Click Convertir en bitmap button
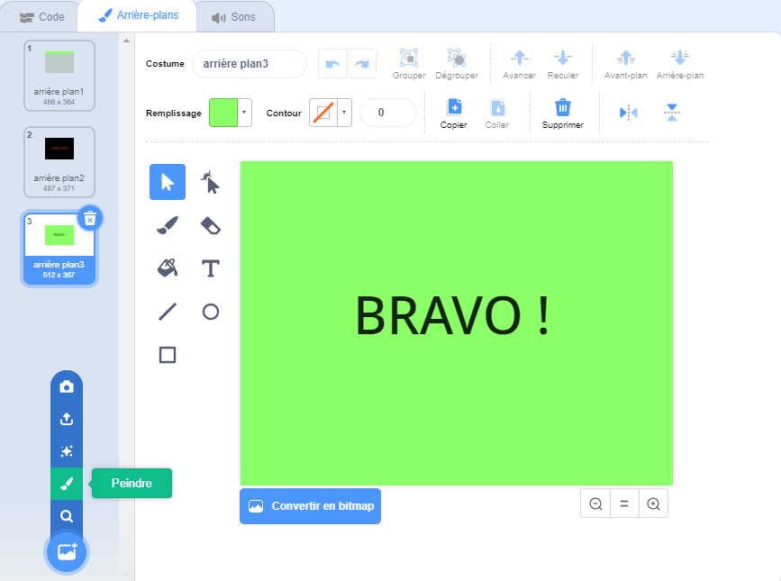Viewport: 781px width, 581px height. pos(310,506)
